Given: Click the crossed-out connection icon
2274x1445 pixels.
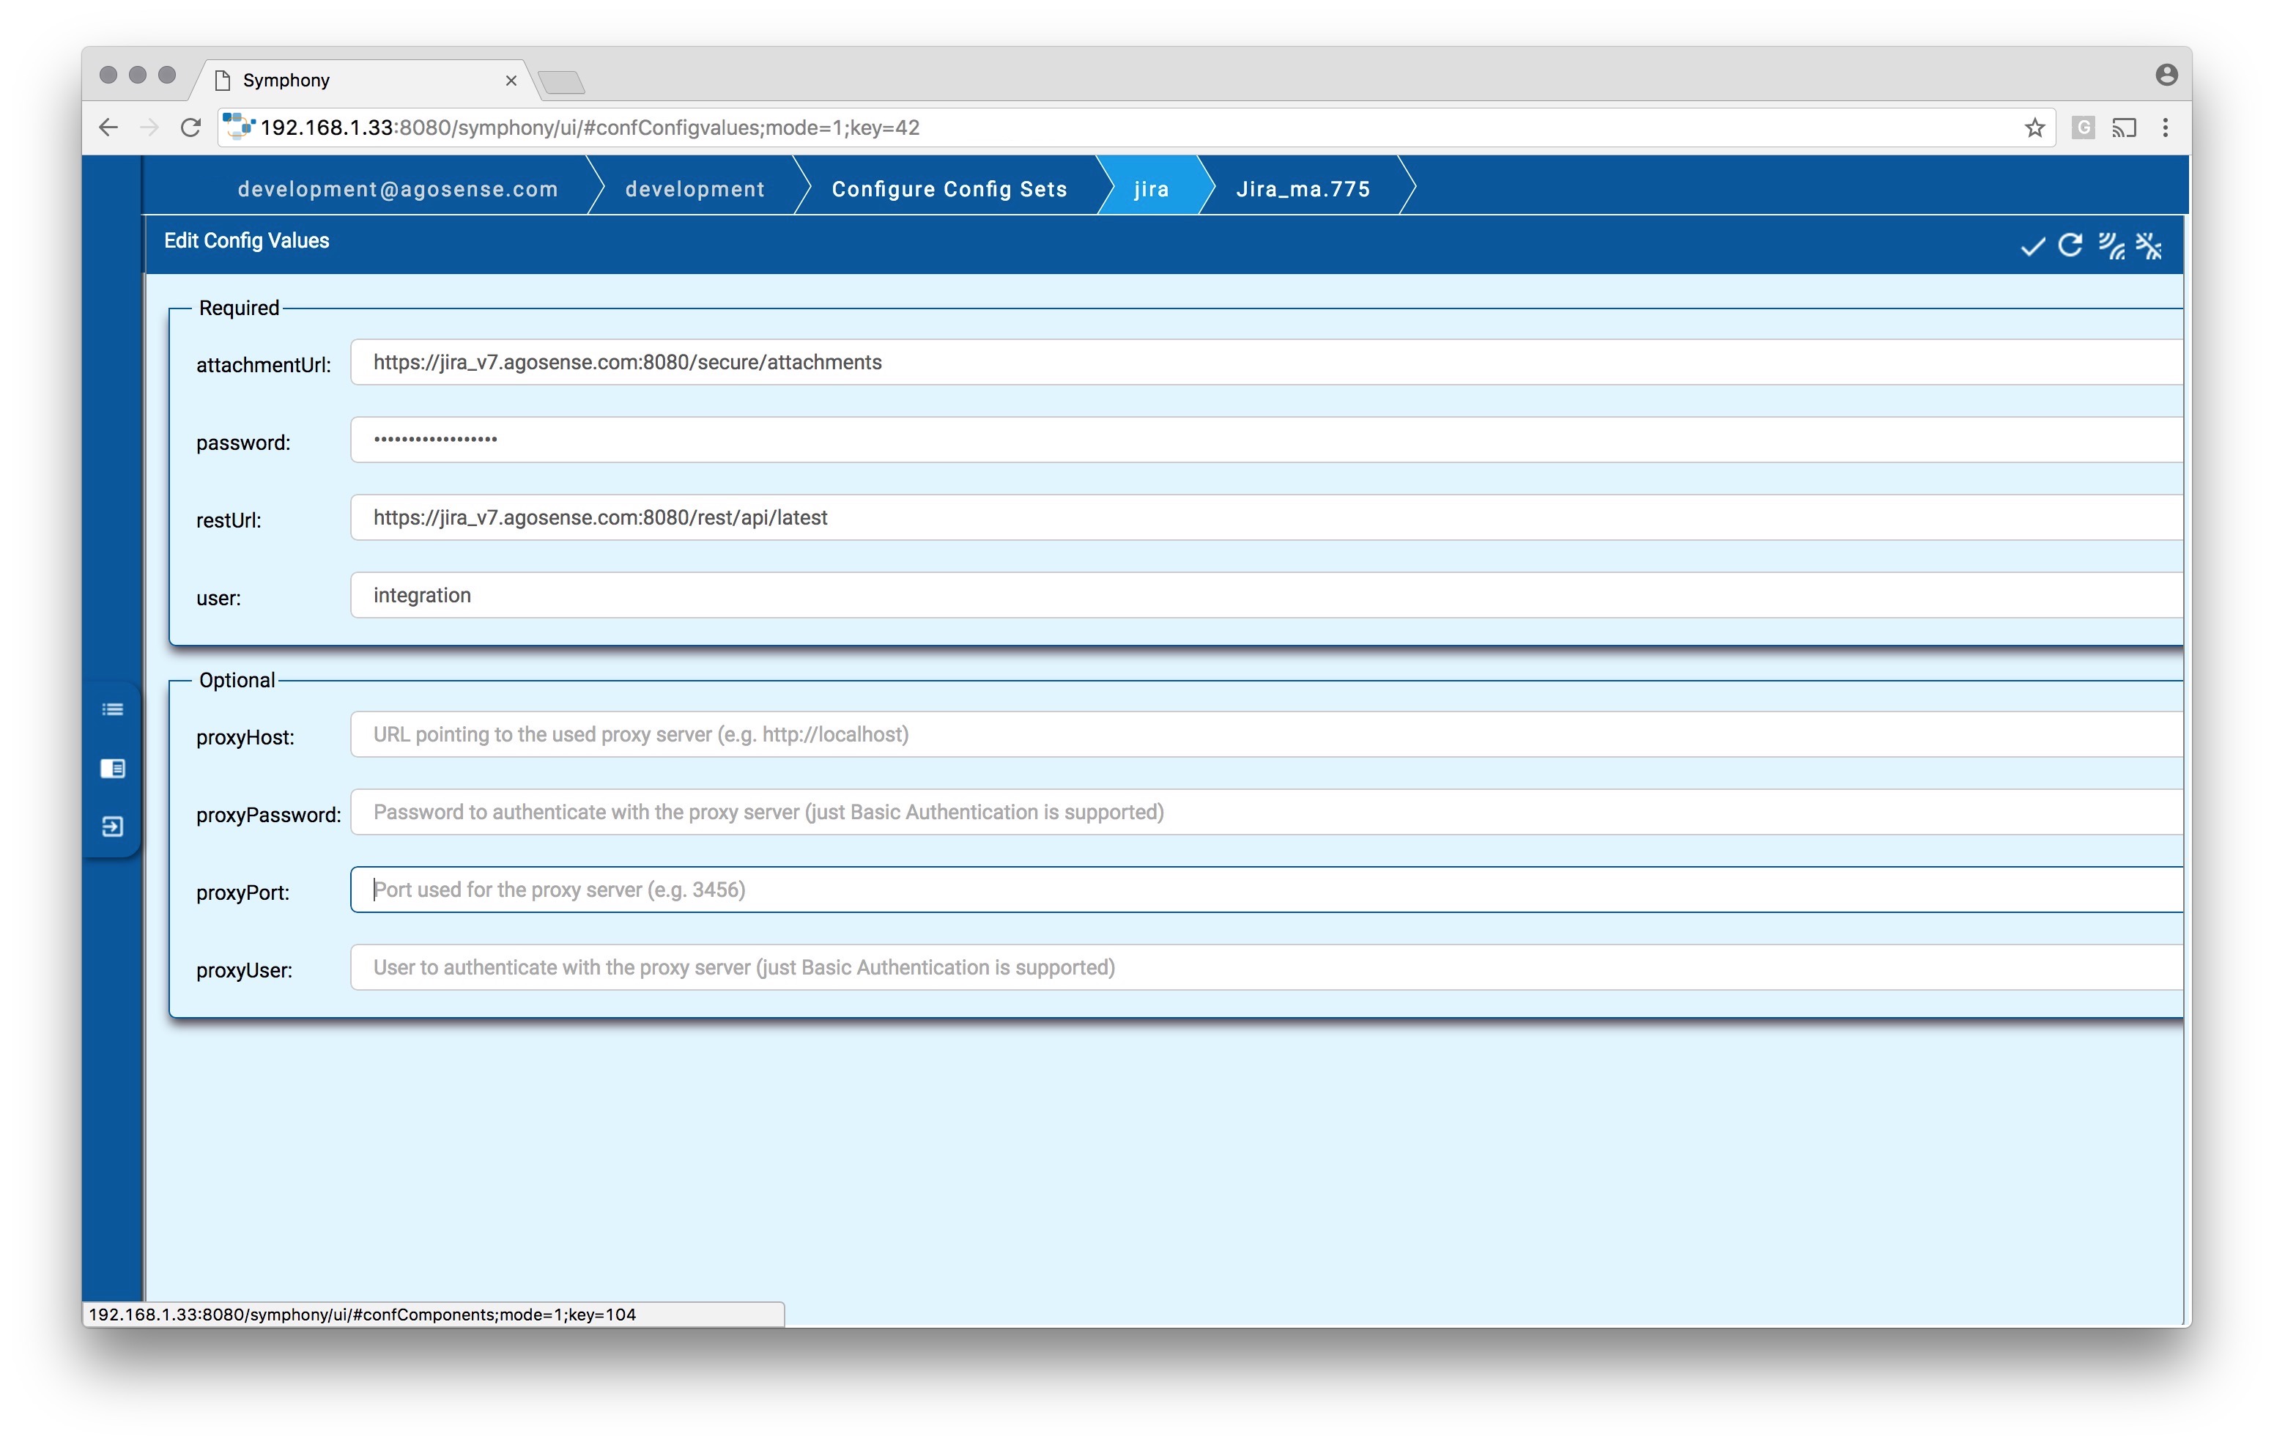Looking at the screenshot, I should pos(2149,245).
